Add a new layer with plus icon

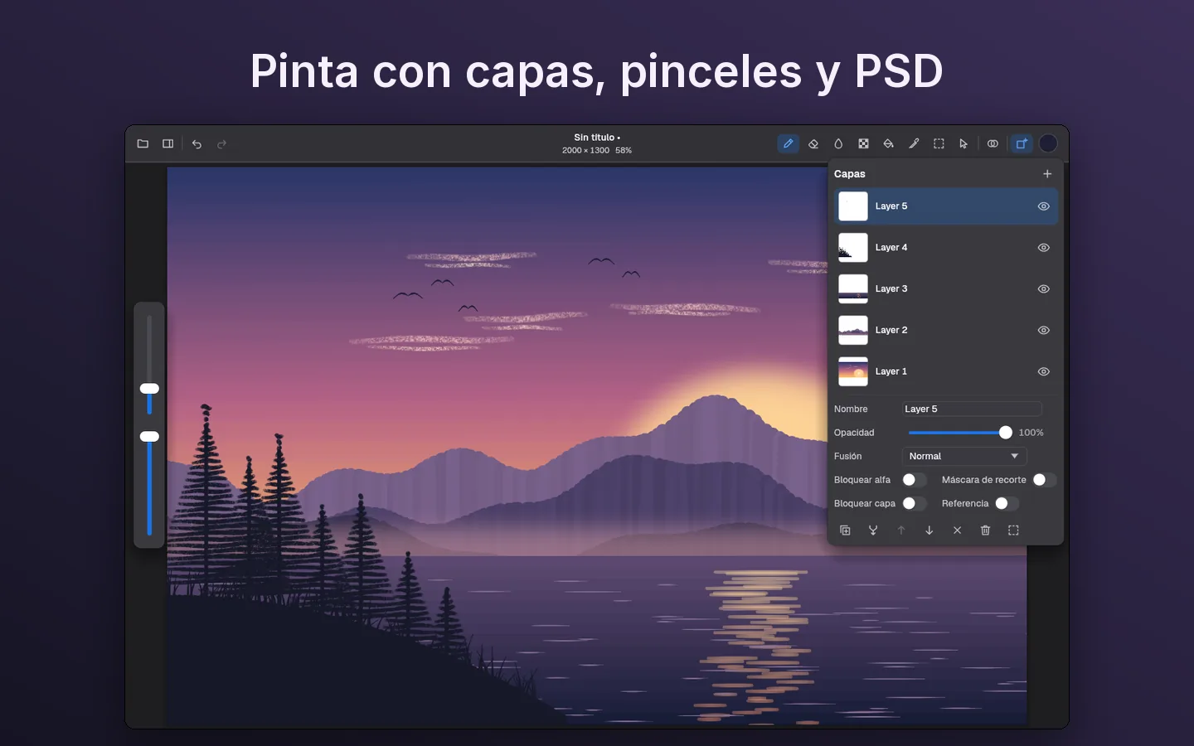click(x=1047, y=174)
